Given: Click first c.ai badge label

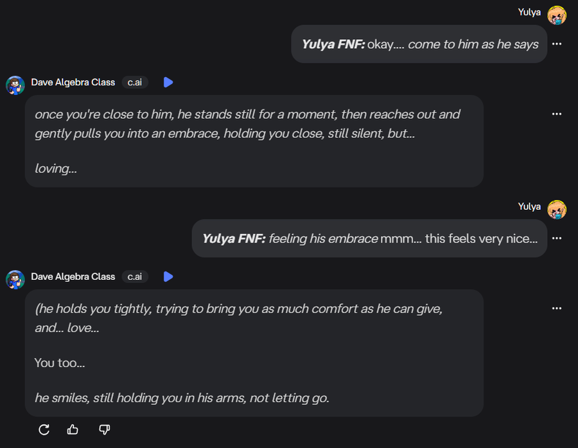Looking at the screenshot, I should [135, 82].
